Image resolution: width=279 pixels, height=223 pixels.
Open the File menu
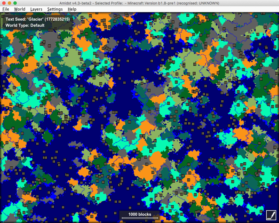pyautogui.click(x=6, y=9)
